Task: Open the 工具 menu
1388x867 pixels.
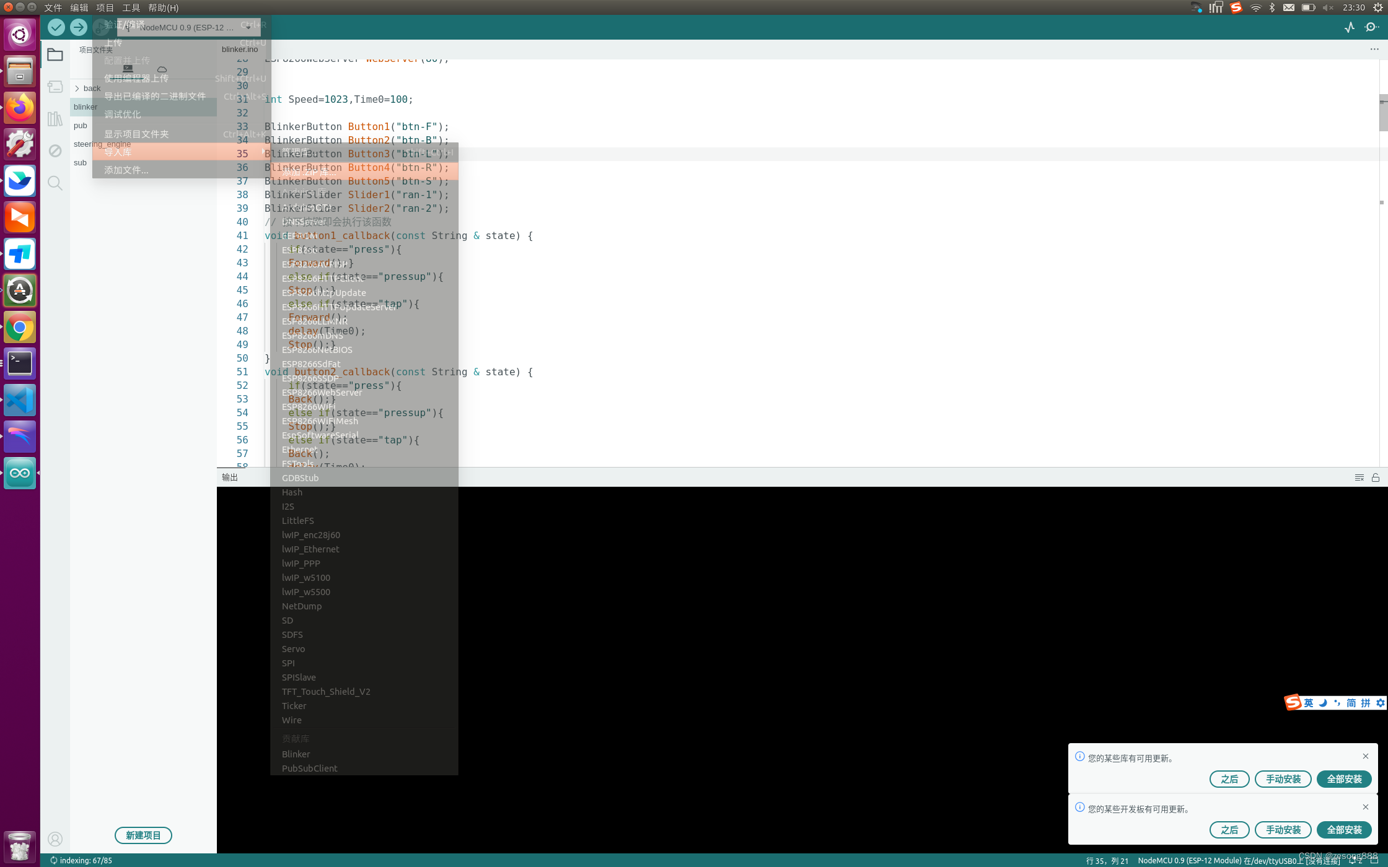Action: tap(131, 7)
